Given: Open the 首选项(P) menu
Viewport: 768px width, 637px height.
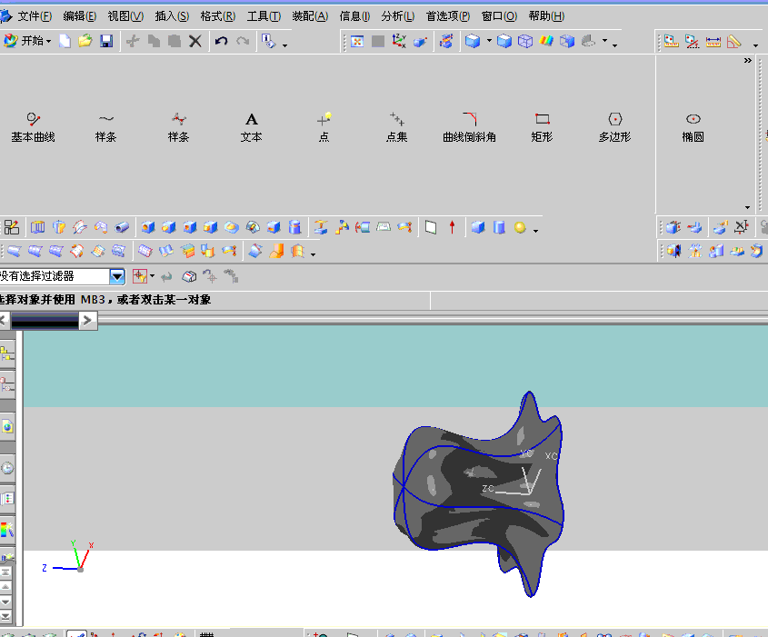Looking at the screenshot, I should 448,16.
